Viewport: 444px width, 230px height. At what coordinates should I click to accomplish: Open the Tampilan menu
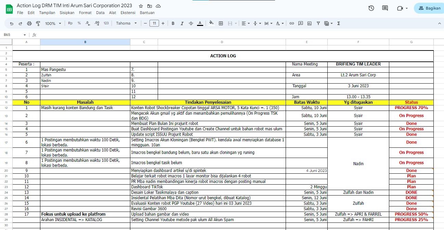(47, 13)
